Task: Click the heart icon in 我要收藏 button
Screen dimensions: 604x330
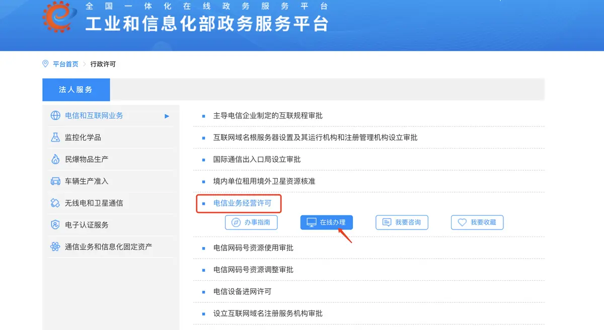Action: [462, 222]
